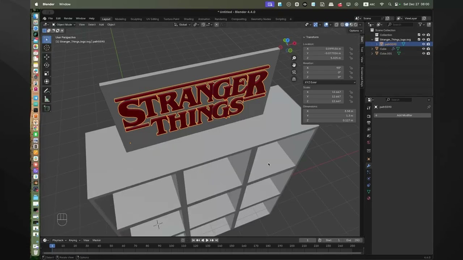Open the Object Mode dropdown

tap(64, 25)
